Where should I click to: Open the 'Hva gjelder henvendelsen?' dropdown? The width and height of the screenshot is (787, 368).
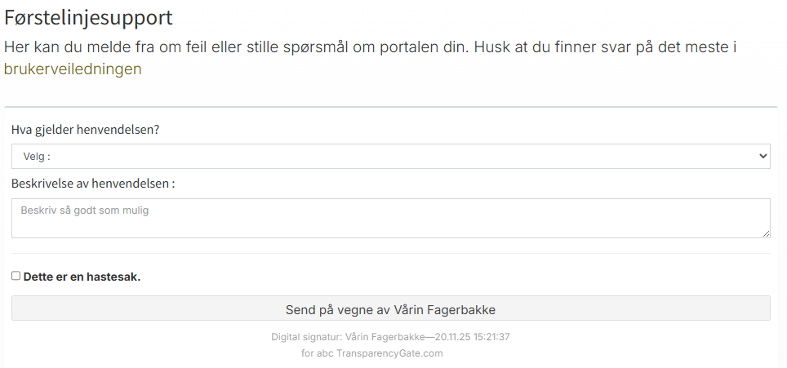click(x=390, y=156)
